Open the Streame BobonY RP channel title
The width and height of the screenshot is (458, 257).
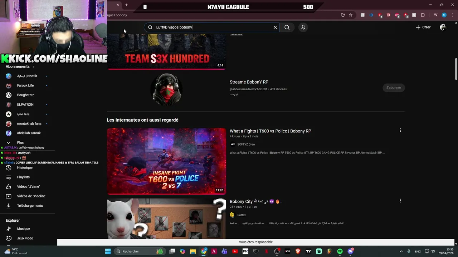[x=249, y=82]
